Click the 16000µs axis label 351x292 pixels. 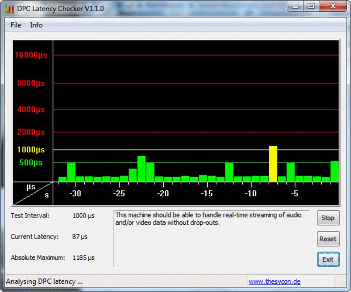coord(31,55)
